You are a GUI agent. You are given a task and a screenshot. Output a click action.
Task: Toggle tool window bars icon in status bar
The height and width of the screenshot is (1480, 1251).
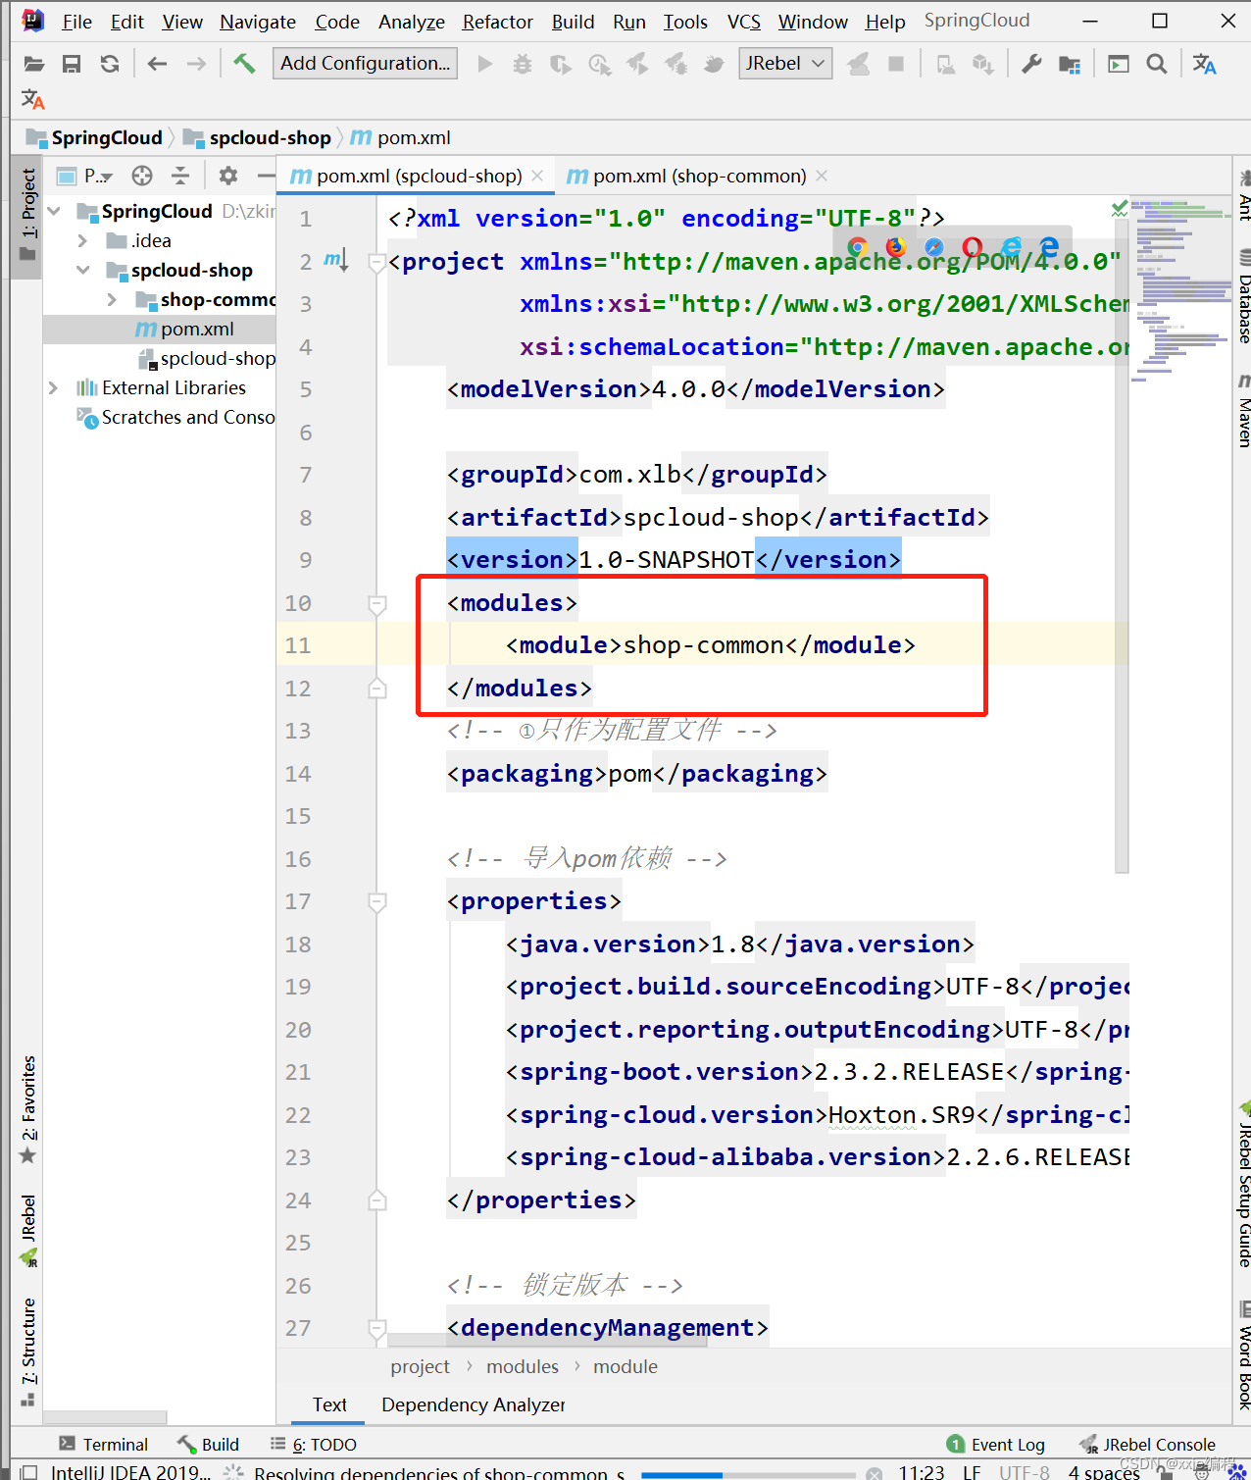[x=29, y=1472]
